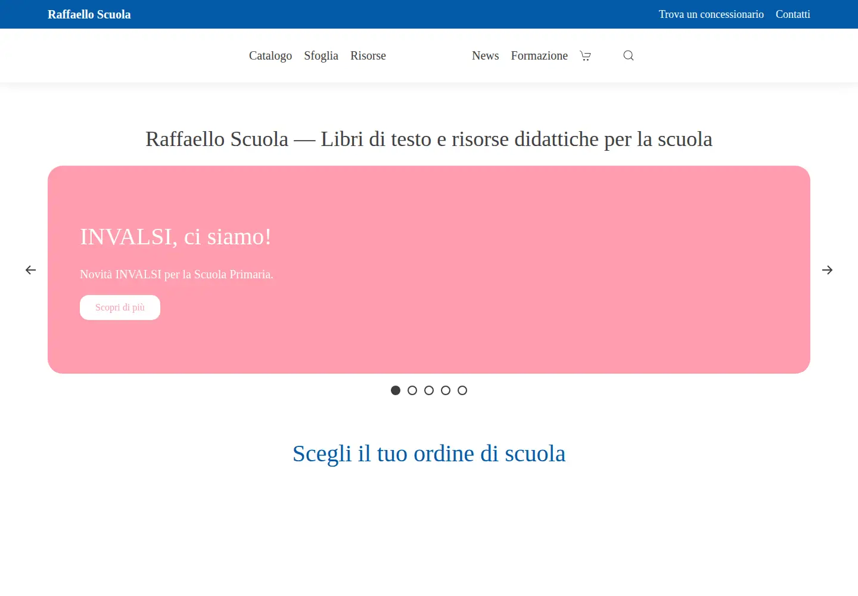Open the Catalogo menu
The height and width of the screenshot is (596, 858).
tap(271, 55)
